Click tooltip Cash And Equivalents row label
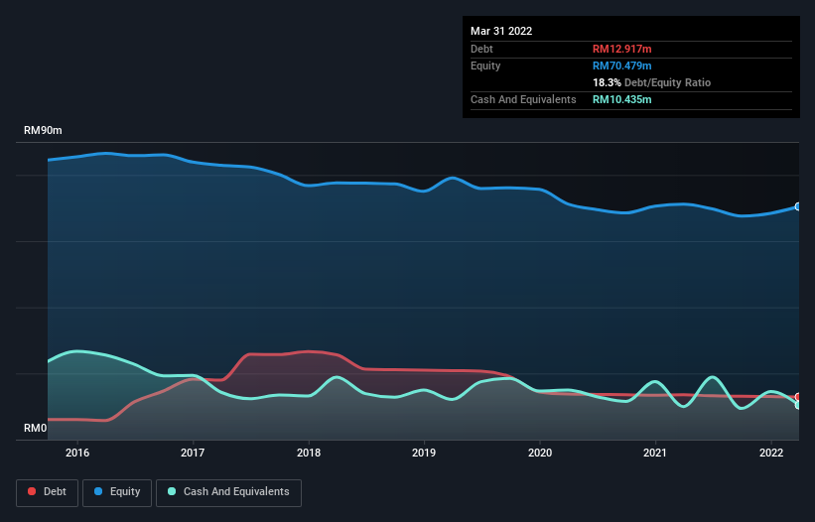Screen dimensions: 815x522 click(523, 99)
